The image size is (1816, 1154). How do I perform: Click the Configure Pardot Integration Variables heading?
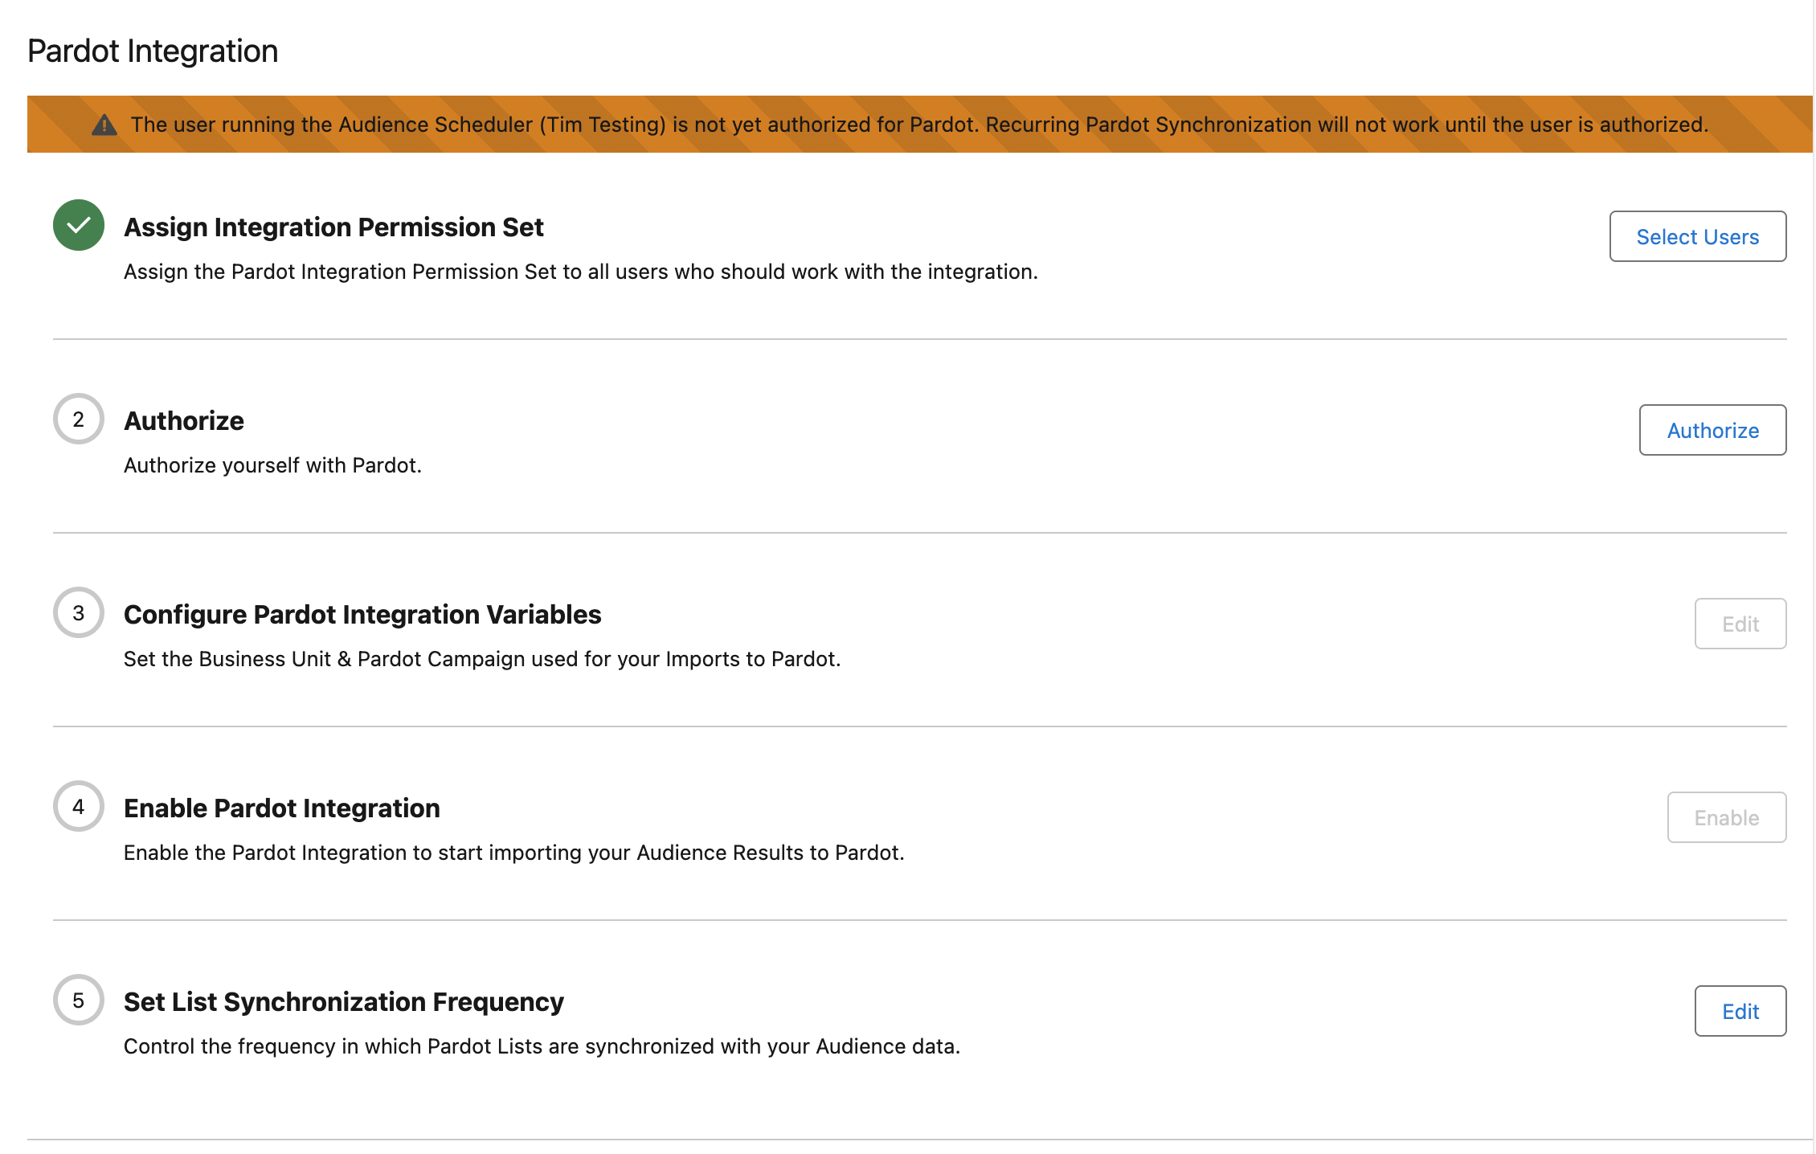[x=362, y=615]
